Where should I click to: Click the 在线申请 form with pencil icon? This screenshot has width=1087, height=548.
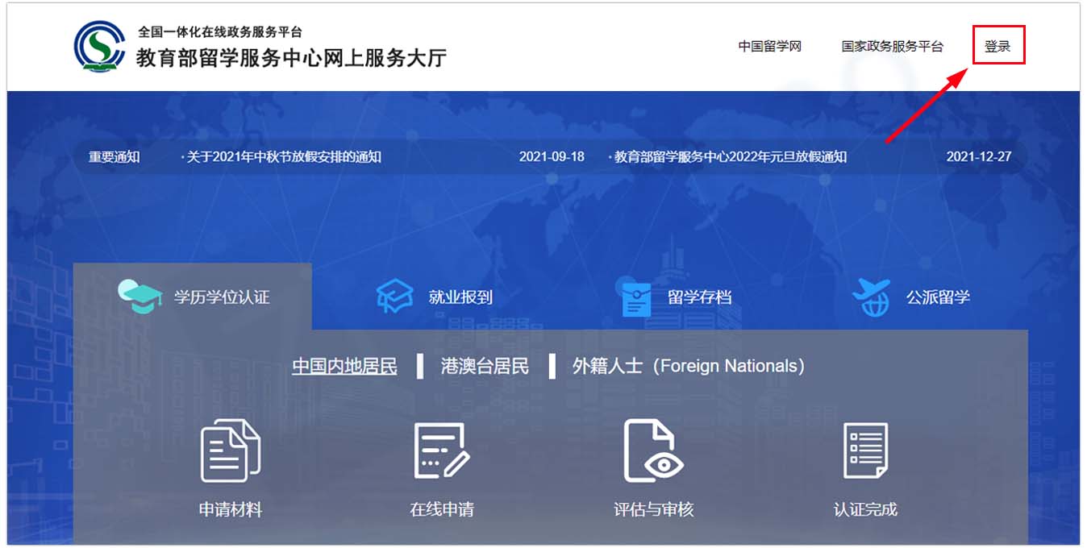coord(441,450)
